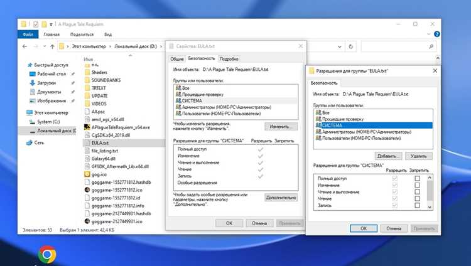Click the Удалить button
Image resolution: width=471 pixels, height=266 pixels.
coord(418,156)
